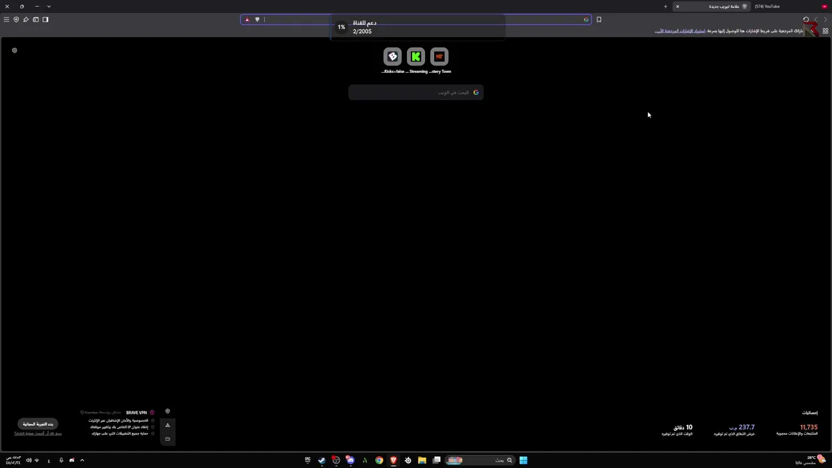The image size is (832, 468).
Task: Click the Google logo in the page search box
Action: click(x=476, y=92)
